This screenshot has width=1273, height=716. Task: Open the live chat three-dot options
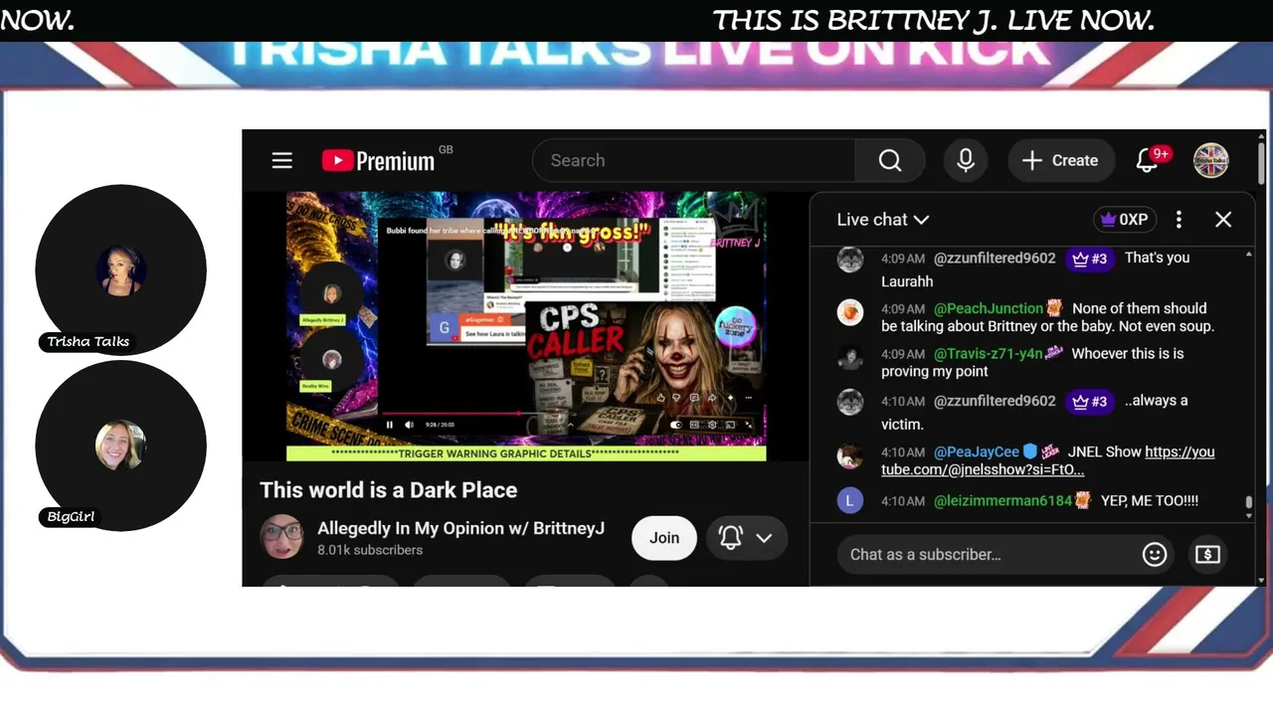click(1179, 220)
